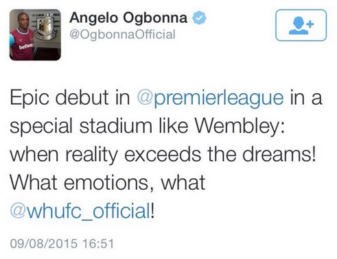Select the @OgbonnaOfficial handle
This screenshot has height=259, width=337.
[x=122, y=35]
